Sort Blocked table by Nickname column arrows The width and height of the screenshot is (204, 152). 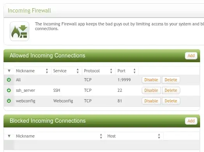(x=101, y=136)
